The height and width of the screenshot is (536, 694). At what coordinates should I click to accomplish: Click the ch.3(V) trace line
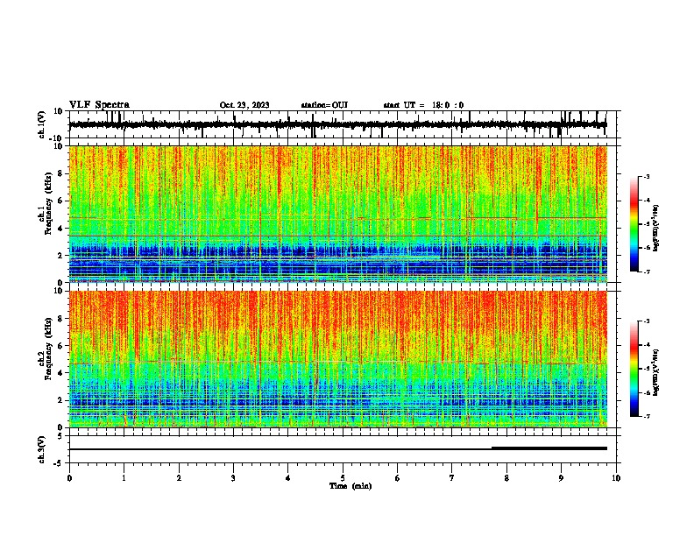tap(338, 449)
